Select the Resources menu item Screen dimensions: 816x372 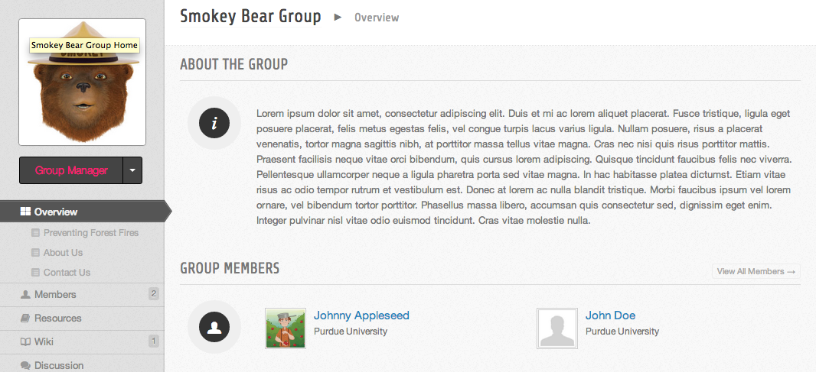[x=57, y=318]
